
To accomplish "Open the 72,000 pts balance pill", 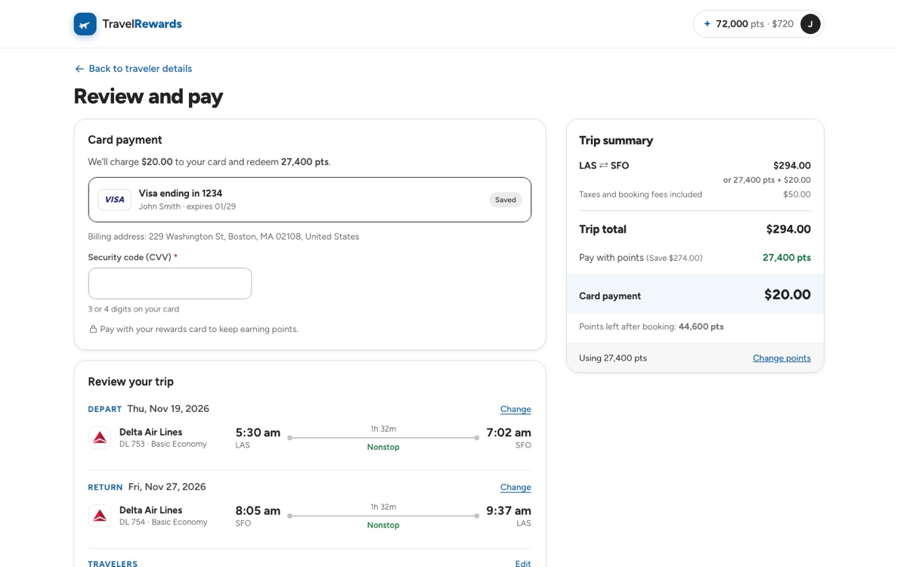I will [758, 24].
